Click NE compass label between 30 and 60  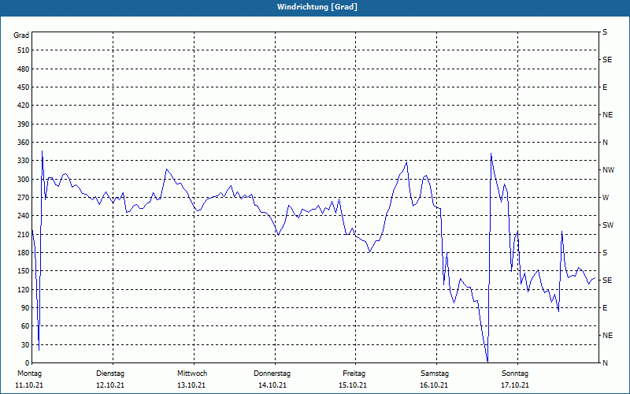608,336
